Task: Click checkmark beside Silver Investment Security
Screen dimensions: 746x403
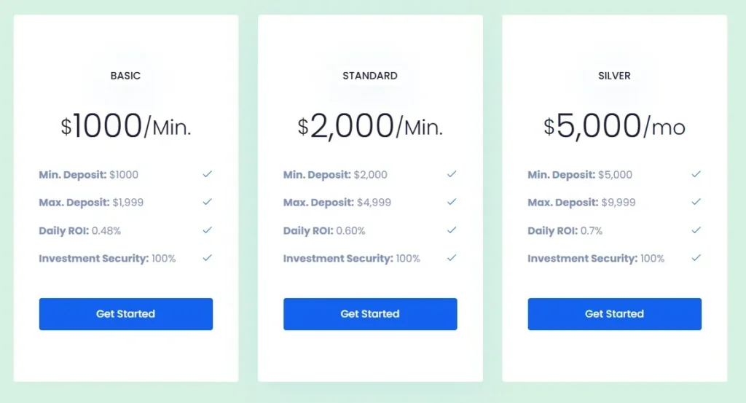Action: pyautogui.click(x=696, y=257)
